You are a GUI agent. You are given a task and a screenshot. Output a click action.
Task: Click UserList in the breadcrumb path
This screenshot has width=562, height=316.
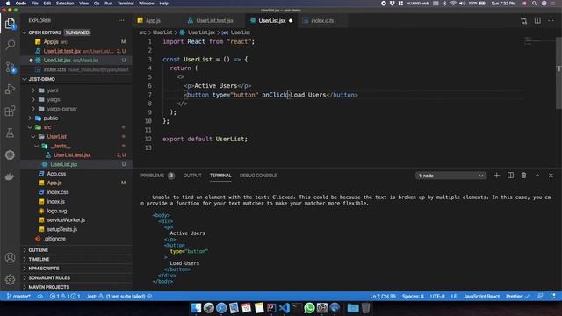tap(162, 32)
